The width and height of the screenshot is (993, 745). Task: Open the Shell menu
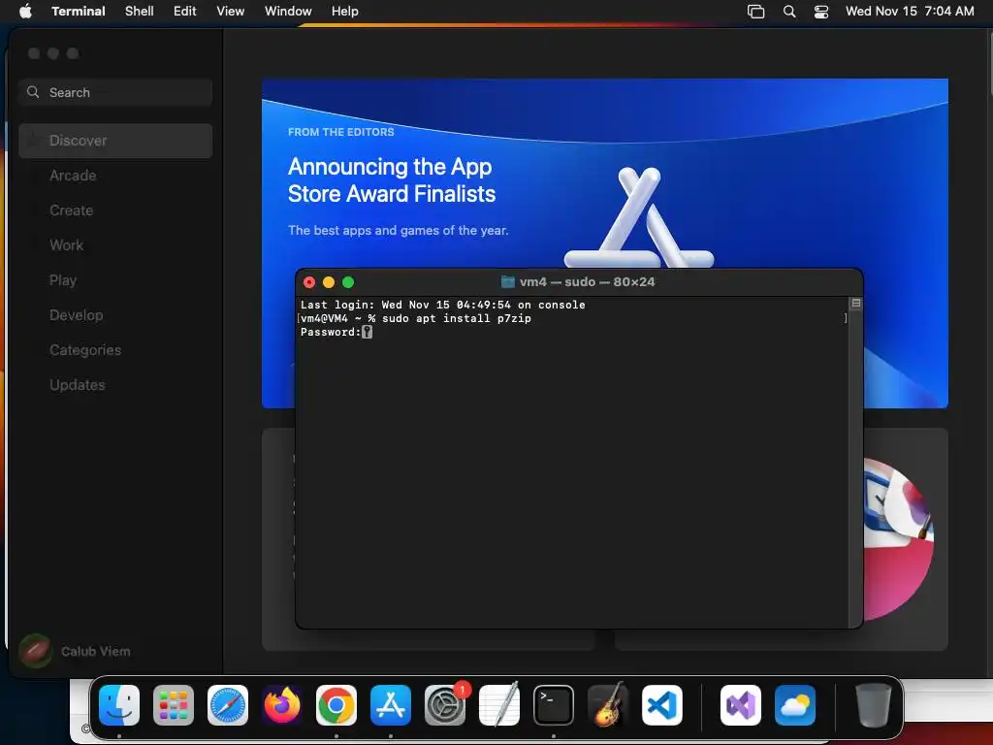(140, 12)
